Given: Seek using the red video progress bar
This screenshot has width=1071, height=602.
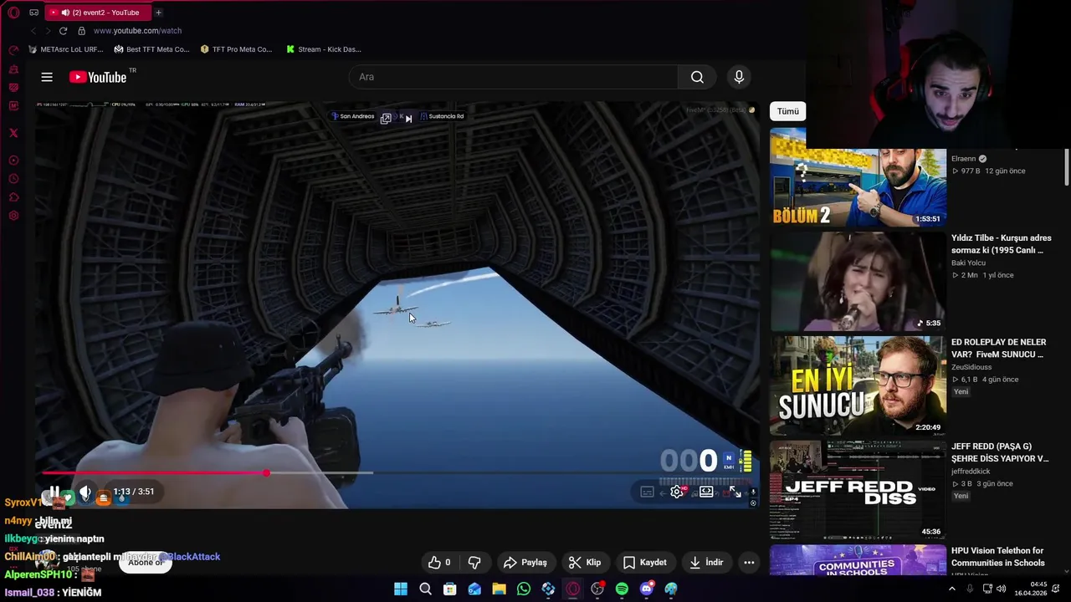Looking at the screenshot, I should pyautogui.click(x=154, y=473).
